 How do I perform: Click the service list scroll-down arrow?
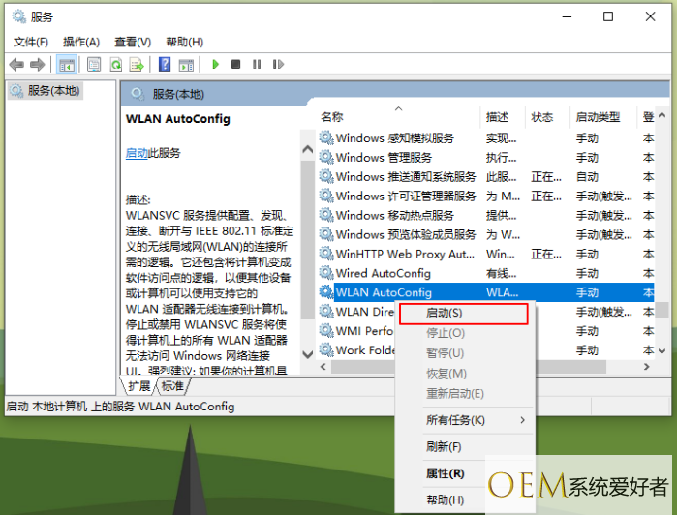pos(309,354)
